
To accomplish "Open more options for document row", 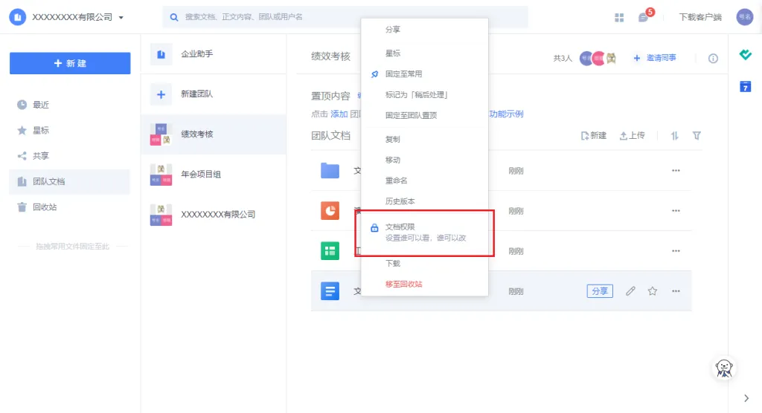I will (x=676, y=291).
